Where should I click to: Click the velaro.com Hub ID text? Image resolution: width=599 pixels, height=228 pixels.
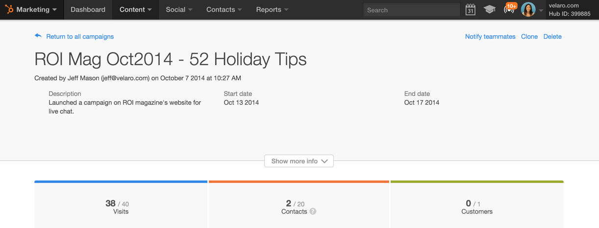570,9
